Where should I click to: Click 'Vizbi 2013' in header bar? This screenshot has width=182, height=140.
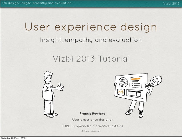pyautogui.click(x=171, y=3)
